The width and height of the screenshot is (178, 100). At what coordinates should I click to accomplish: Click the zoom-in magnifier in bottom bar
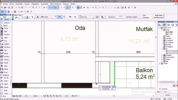(x=48, y=96)
